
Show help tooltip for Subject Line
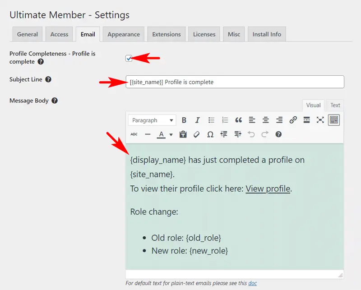(48, 79)
